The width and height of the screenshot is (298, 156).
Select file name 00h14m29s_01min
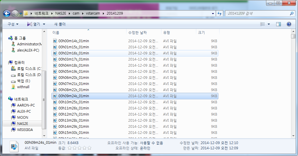(x=74, y=126)
